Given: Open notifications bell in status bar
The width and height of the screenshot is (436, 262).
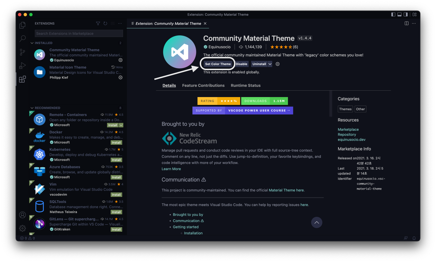Looking at the screenshot, I should tap(414, 238).
